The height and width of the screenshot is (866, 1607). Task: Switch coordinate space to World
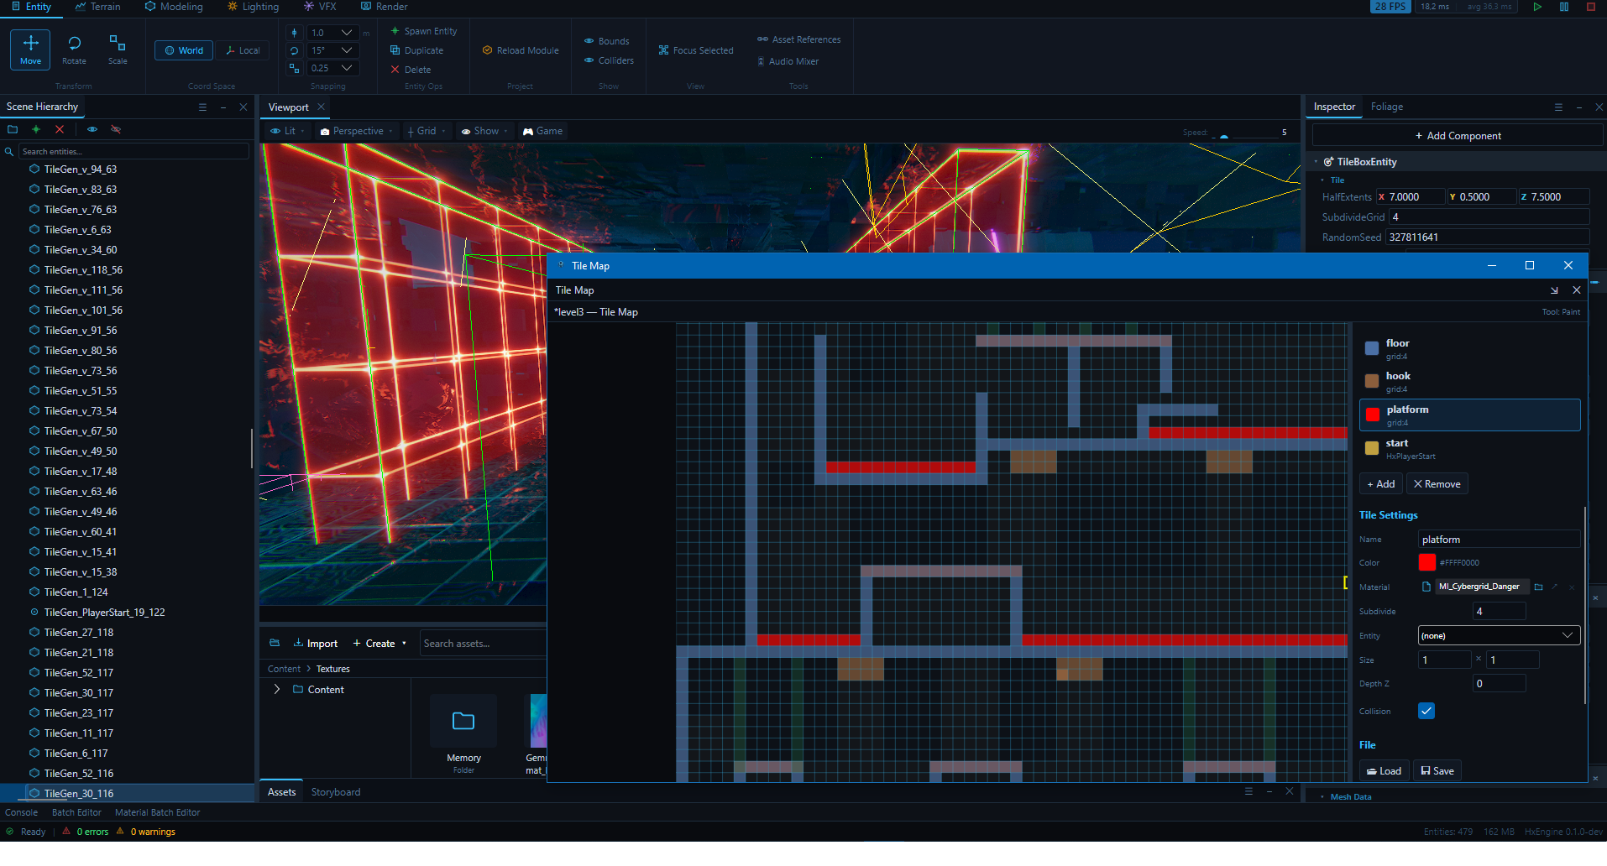point(184,50)
